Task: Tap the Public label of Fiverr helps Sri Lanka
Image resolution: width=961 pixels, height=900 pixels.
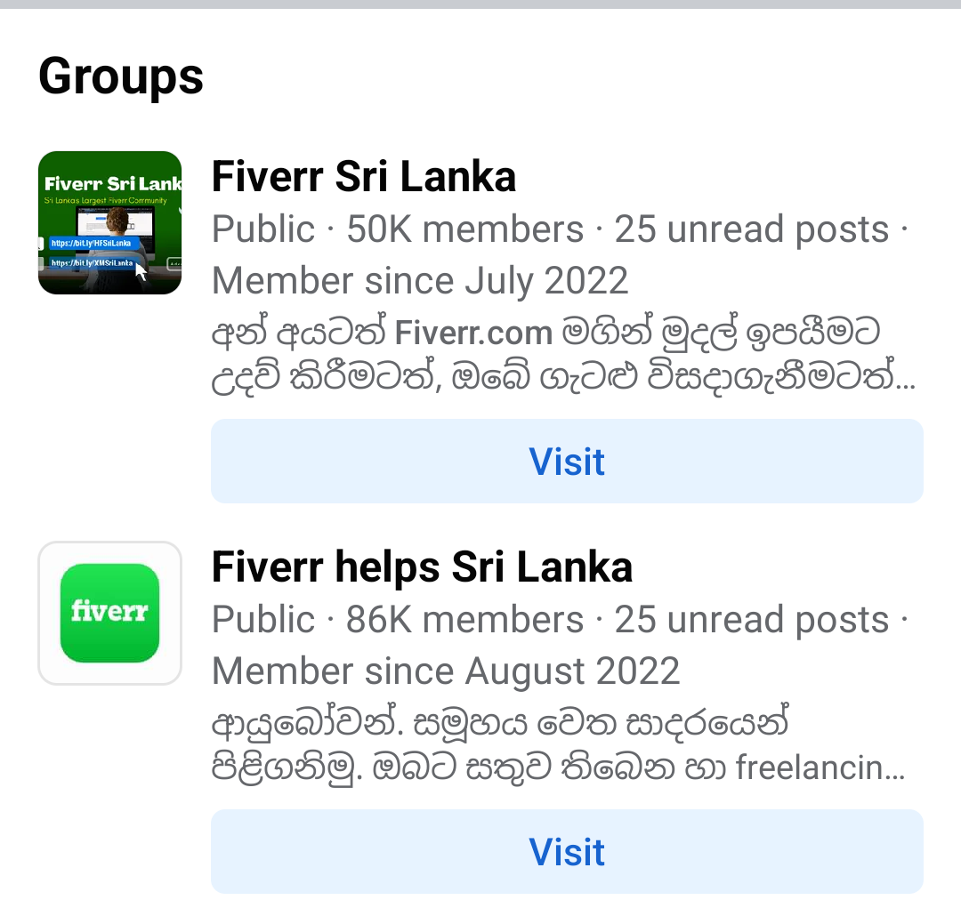Action: coord(262,619)
